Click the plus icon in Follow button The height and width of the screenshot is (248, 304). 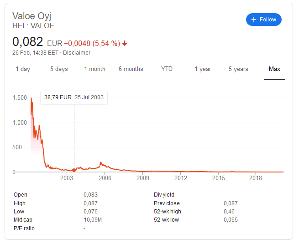254,20
